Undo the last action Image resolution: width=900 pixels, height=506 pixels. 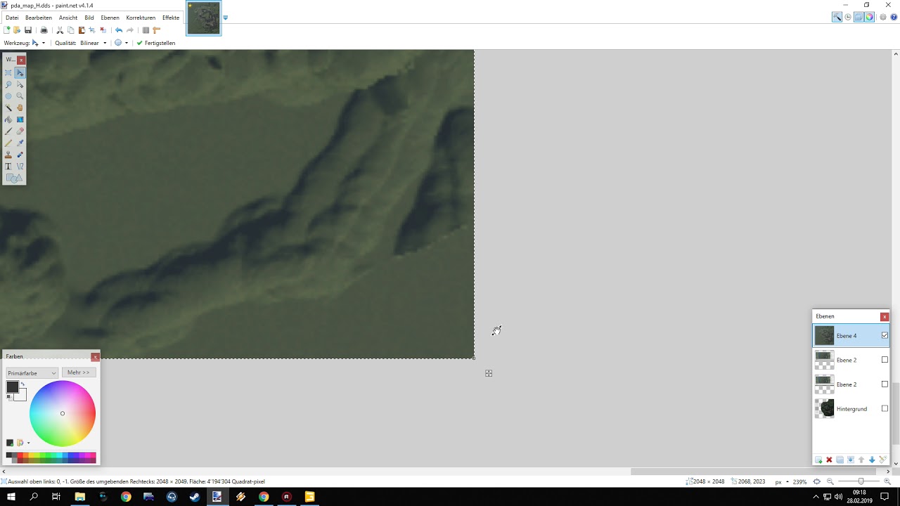coord(119,30)
